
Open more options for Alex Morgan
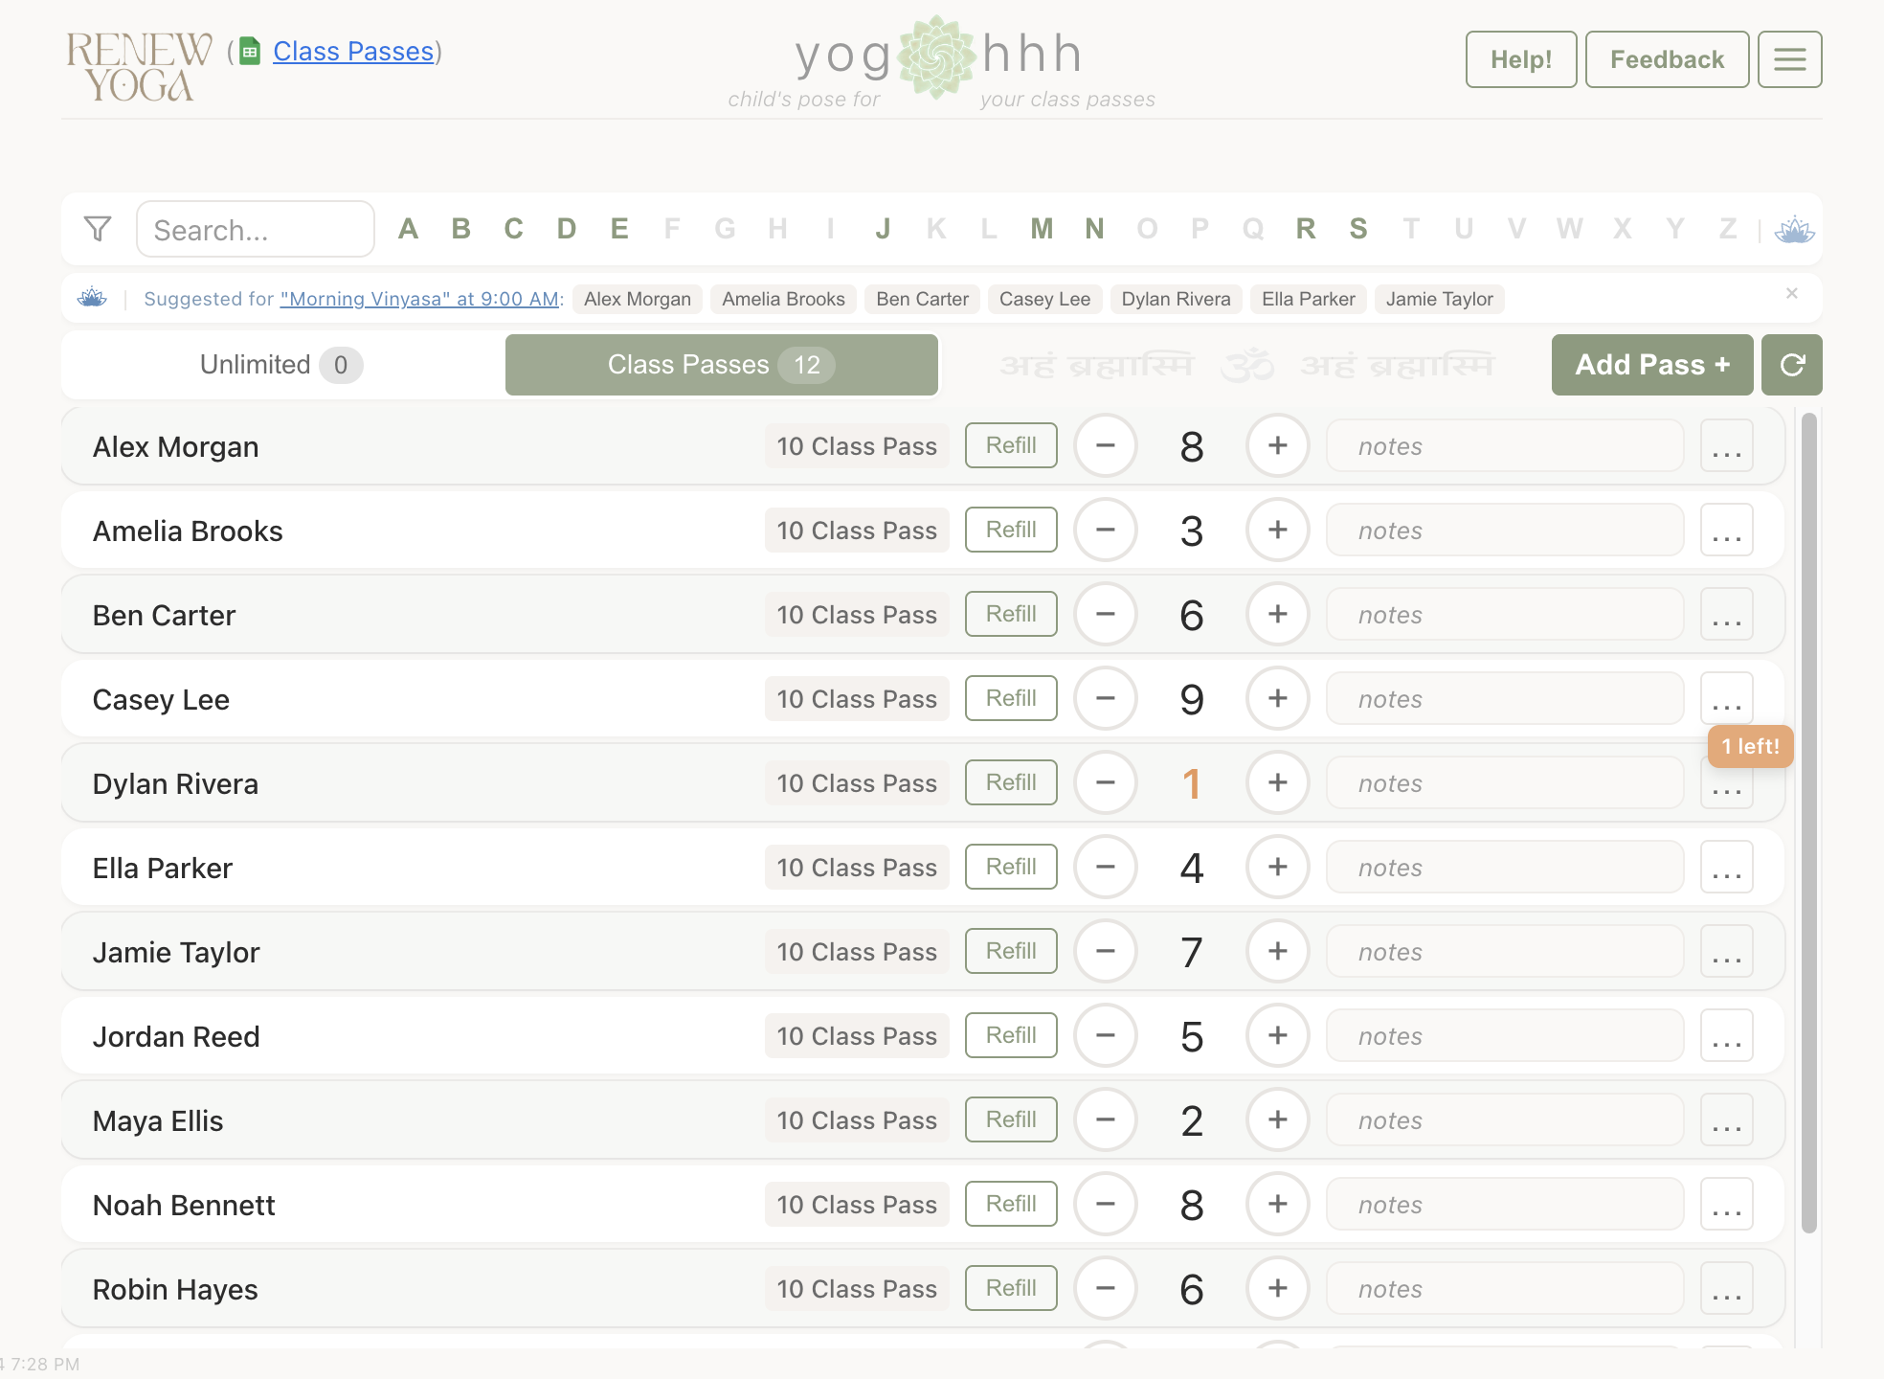tap(1727, 446)
